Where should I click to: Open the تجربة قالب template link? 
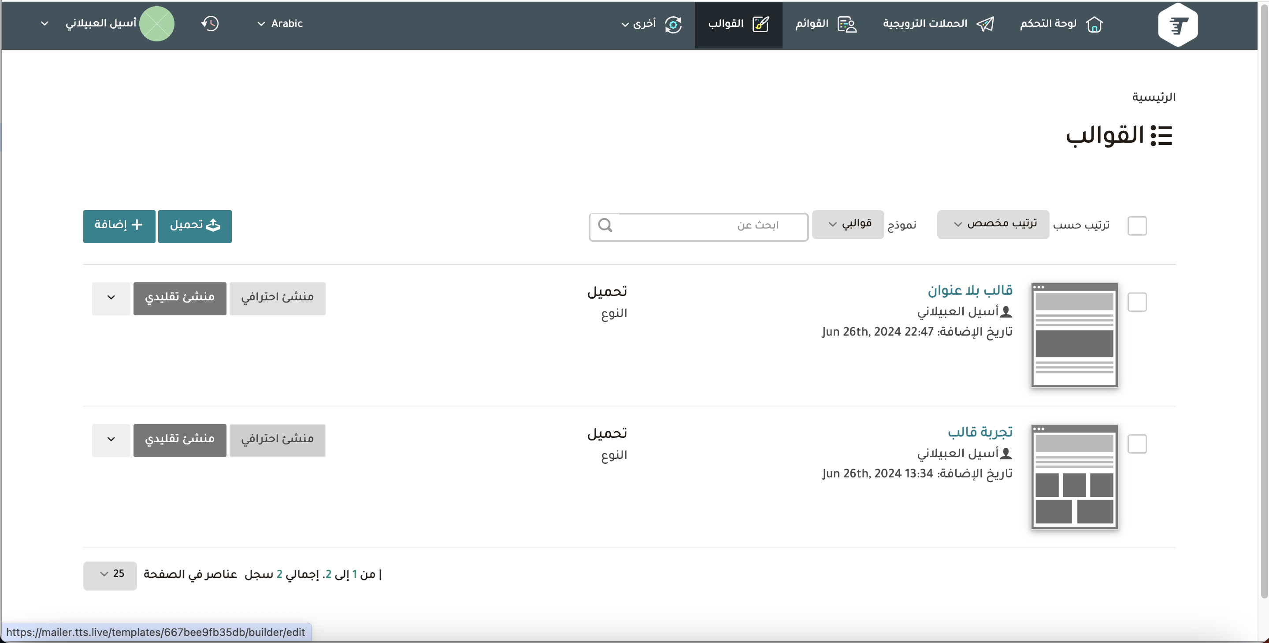click(x=980, y=432)
